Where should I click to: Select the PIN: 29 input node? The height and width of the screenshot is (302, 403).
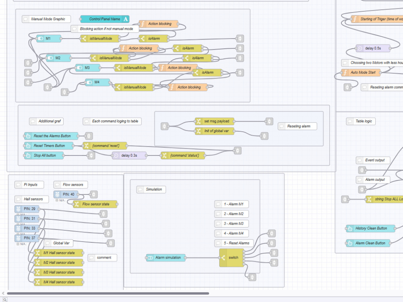[27, 209]
